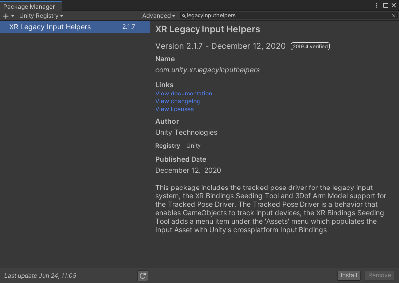This screenshot has width=399, height=283.
Task: Open the Advanced dropdown menu
Action: (159, 16)
